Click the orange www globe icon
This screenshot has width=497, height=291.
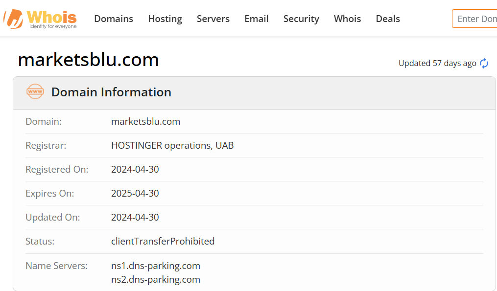35,91
